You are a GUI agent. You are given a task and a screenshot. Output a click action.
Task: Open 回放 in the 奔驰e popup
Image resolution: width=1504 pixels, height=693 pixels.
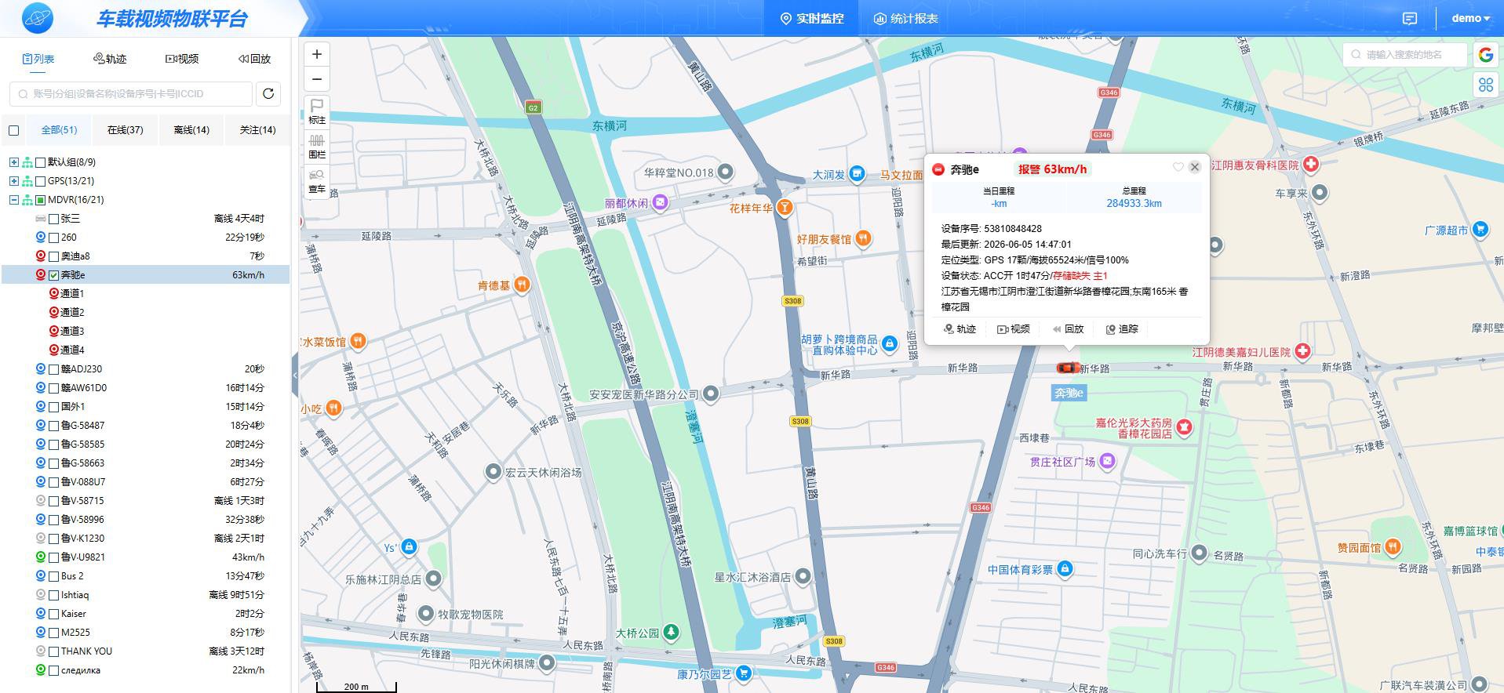(1068, 329)
